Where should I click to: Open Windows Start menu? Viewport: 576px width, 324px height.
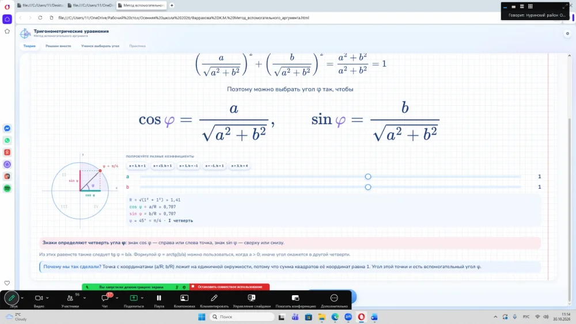[201, 317]
